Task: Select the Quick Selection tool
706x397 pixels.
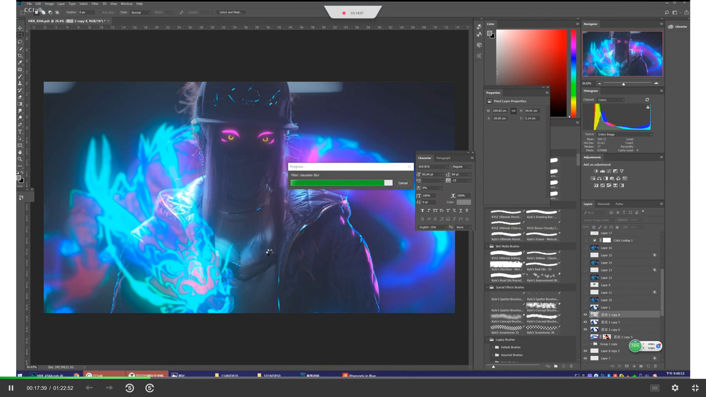Action: (x=20, y=49)
